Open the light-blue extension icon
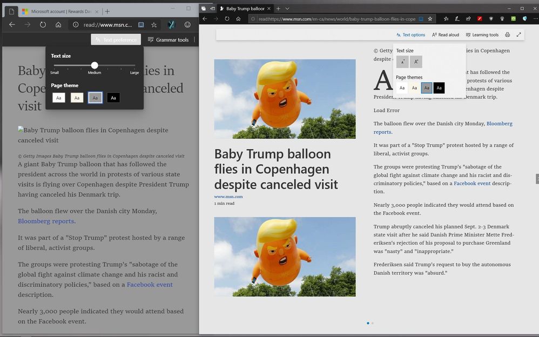Image resolution: width=539 pixels, height=337 pixels. [524, 18]
